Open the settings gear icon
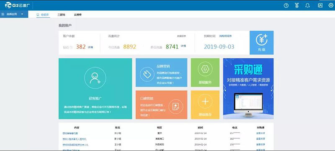This screenshot has width=335, height=151. [x=331, y=5]
